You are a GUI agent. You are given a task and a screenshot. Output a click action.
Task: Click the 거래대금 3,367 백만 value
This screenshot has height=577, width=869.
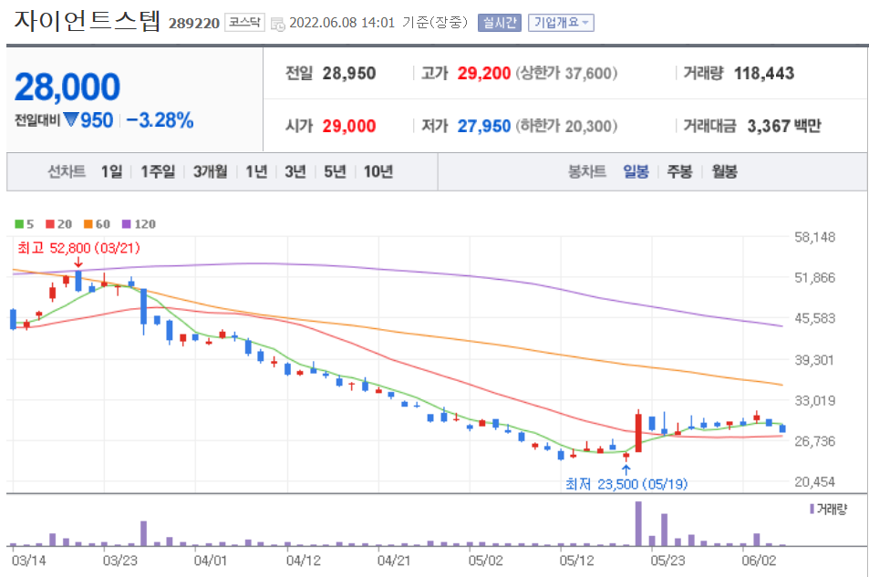click(x=784, y=126)
